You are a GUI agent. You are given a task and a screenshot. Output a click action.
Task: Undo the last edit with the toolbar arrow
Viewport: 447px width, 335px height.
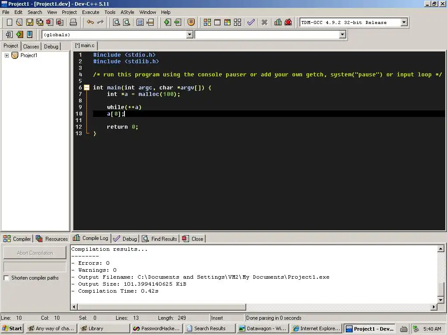click(x=90, y=22)
